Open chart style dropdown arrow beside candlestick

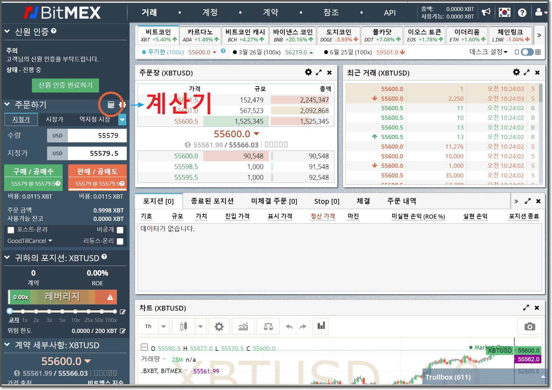tap(201, 327)
